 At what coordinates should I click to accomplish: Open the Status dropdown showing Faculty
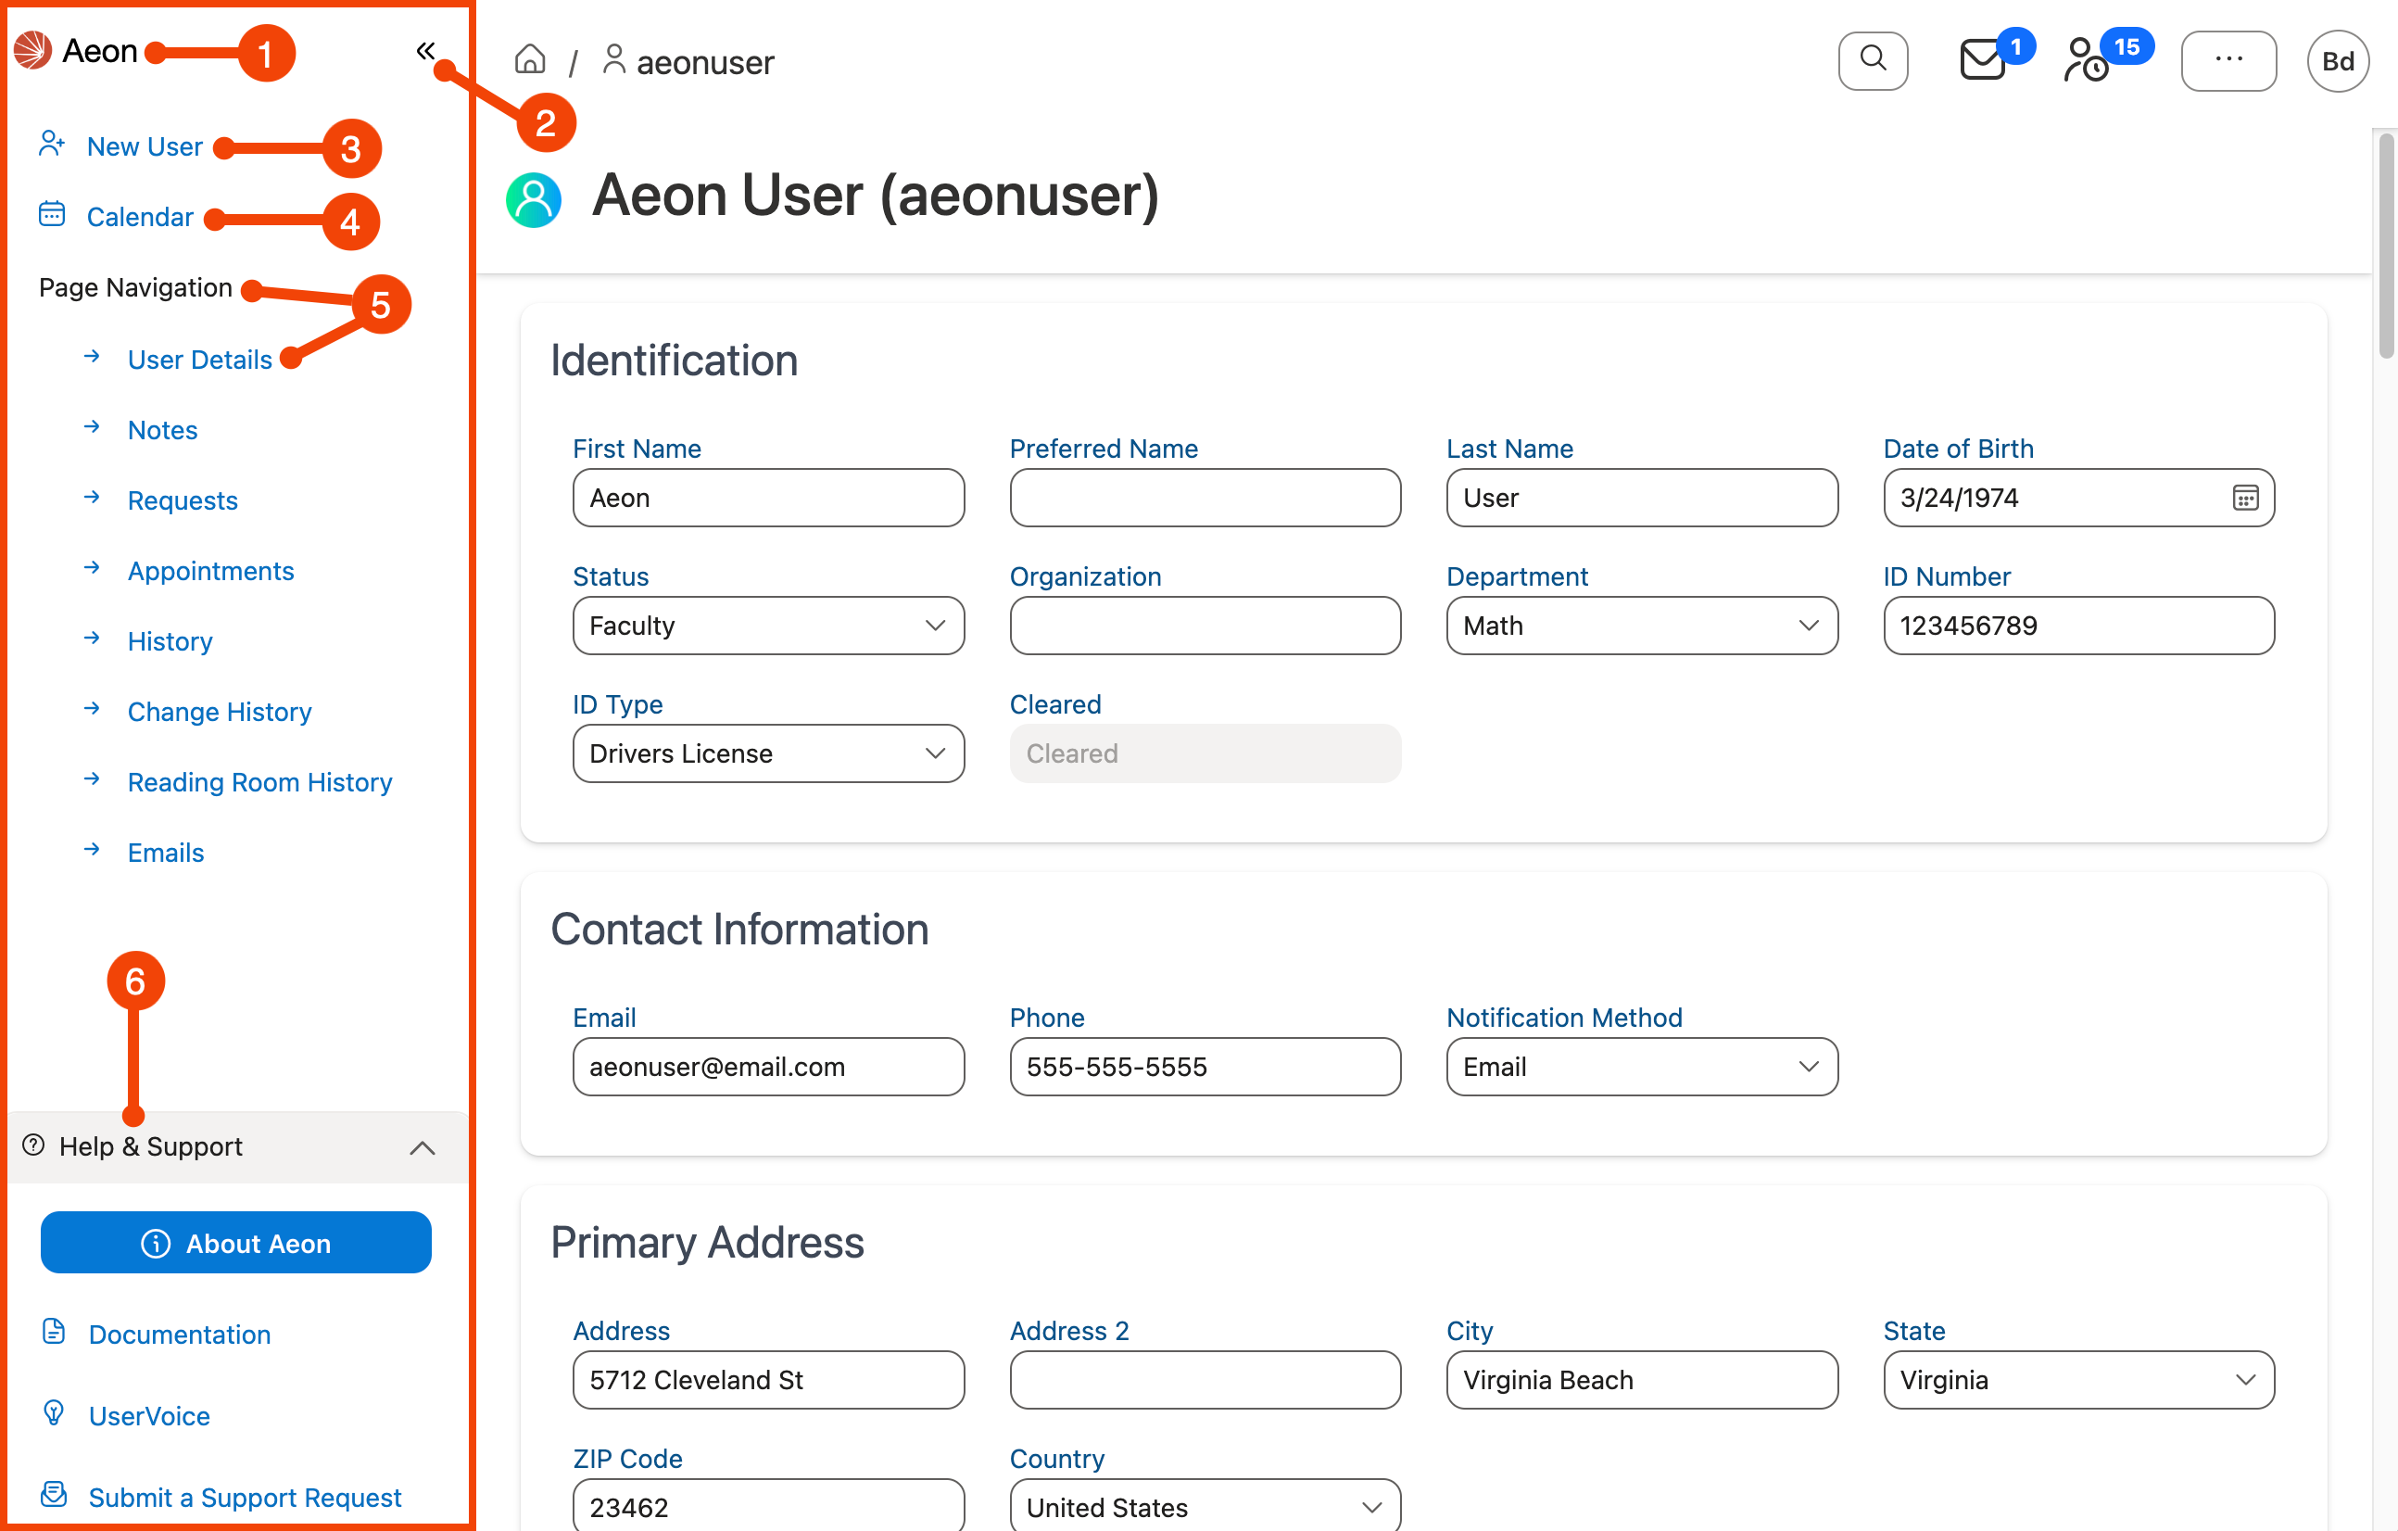(768, 626)
